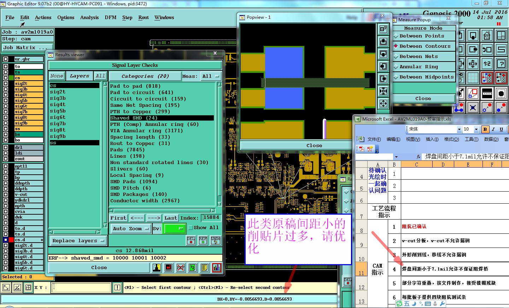Click Popview pan-up arrow icon
This screenshot has width=509, height=308.
(384, 42)
